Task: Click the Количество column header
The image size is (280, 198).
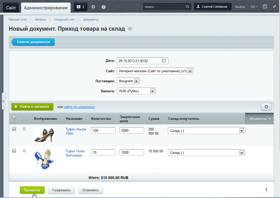Action: point(101,119)
